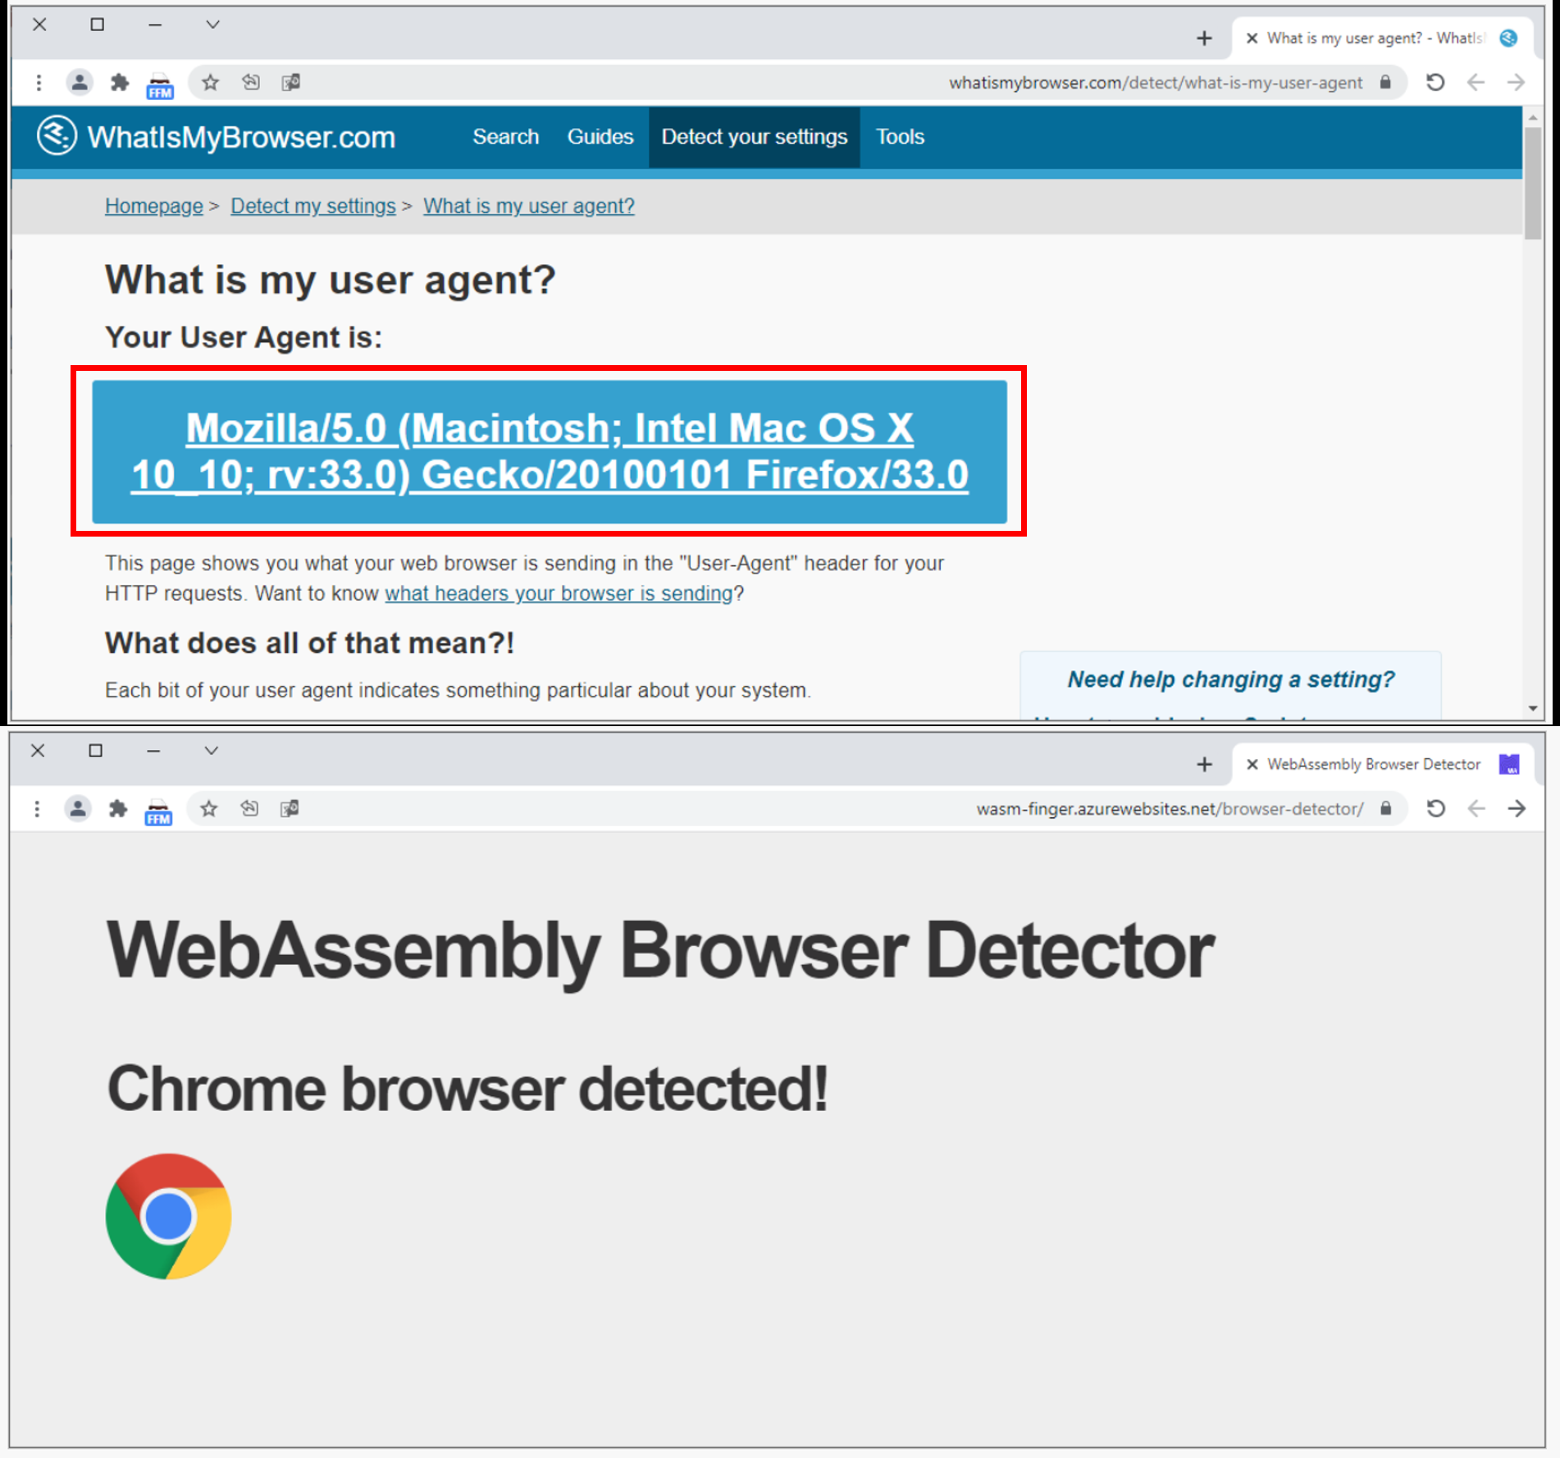Reload the whatismybrowser.com page
Screen dimensions: 1560x1458
pos(1435,82)
